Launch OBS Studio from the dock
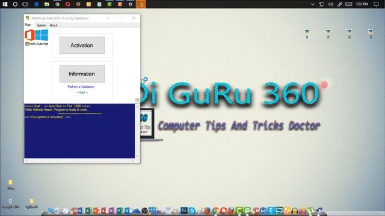The image size is (385, 216). tap(144, 211)
